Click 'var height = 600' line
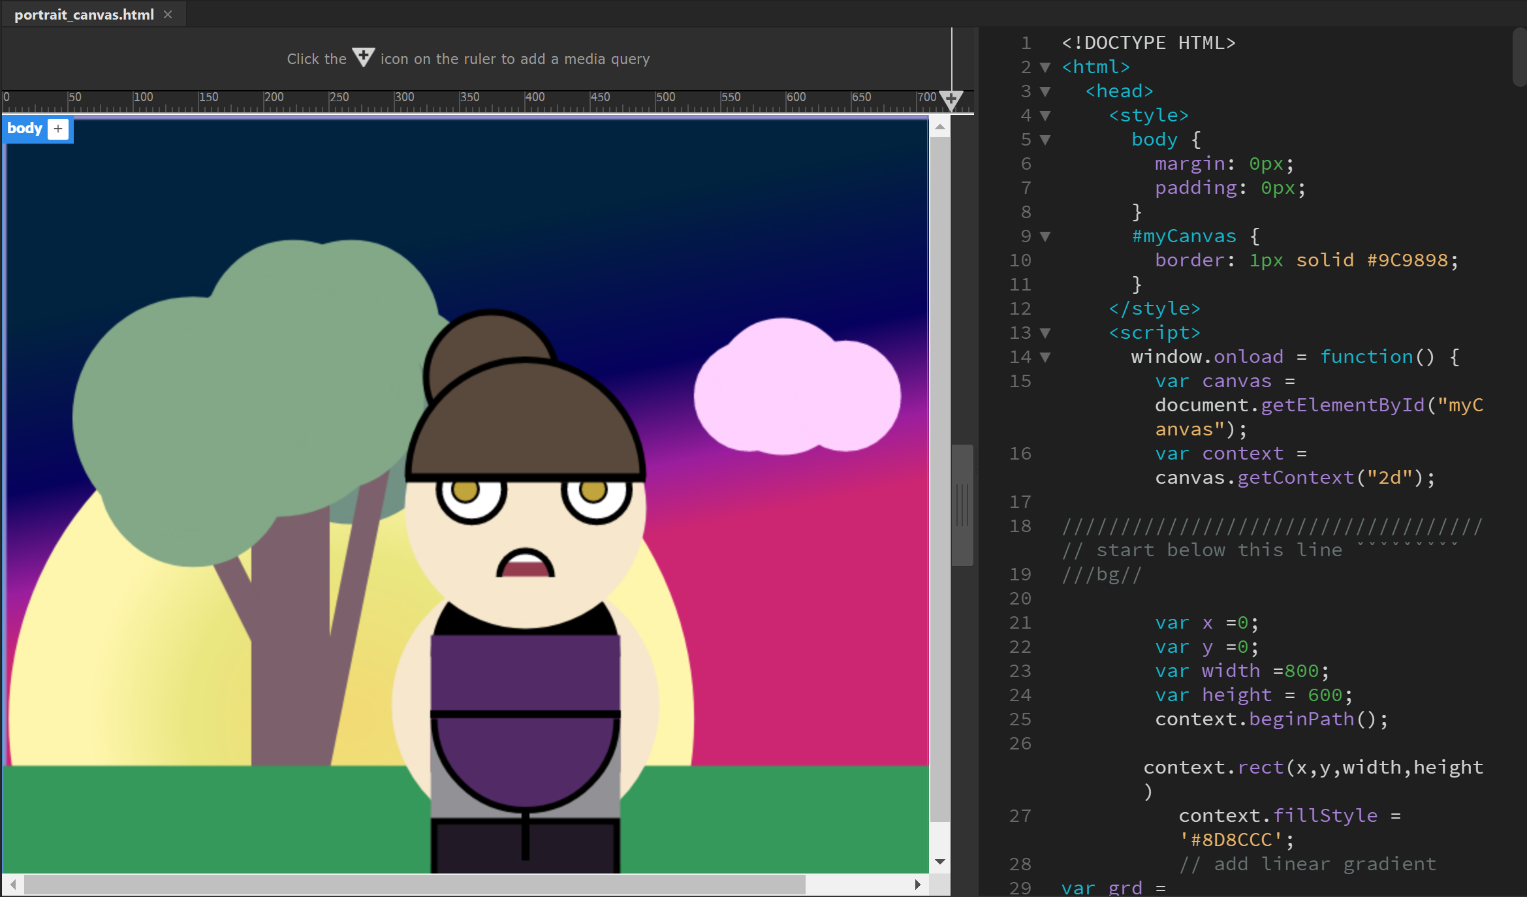This screenshot has height=897, width=1527. (x=1253, y=695)
